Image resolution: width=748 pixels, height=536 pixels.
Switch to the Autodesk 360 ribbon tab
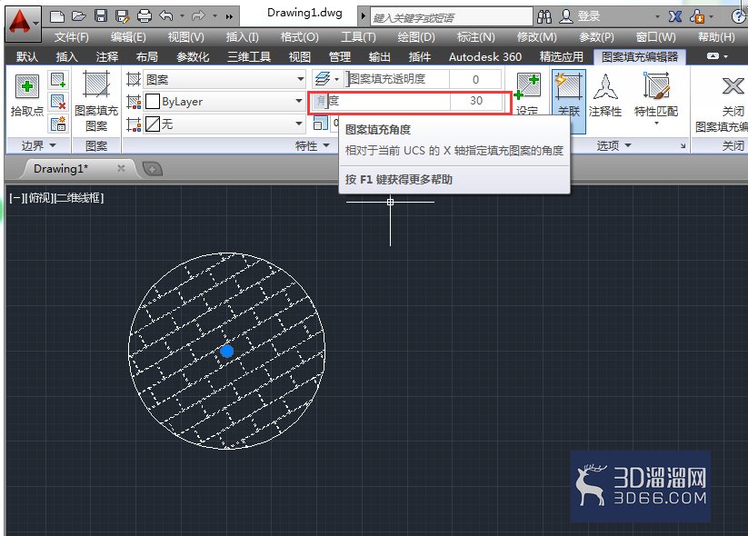tap(485, 56)
